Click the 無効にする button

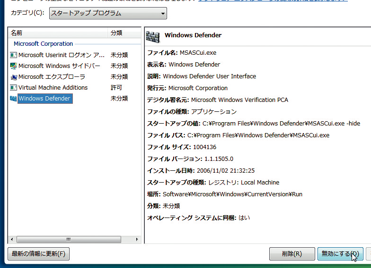click(x=340, y=254)
